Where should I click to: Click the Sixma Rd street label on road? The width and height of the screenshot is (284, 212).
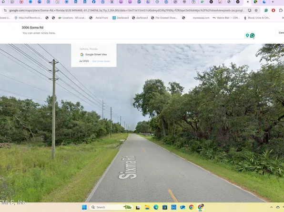(x=128, y=167)
